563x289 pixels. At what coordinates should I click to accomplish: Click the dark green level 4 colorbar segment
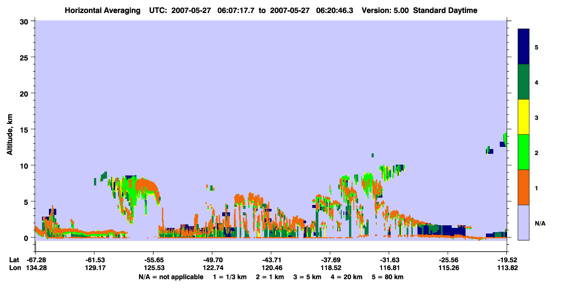coord(524,82)
